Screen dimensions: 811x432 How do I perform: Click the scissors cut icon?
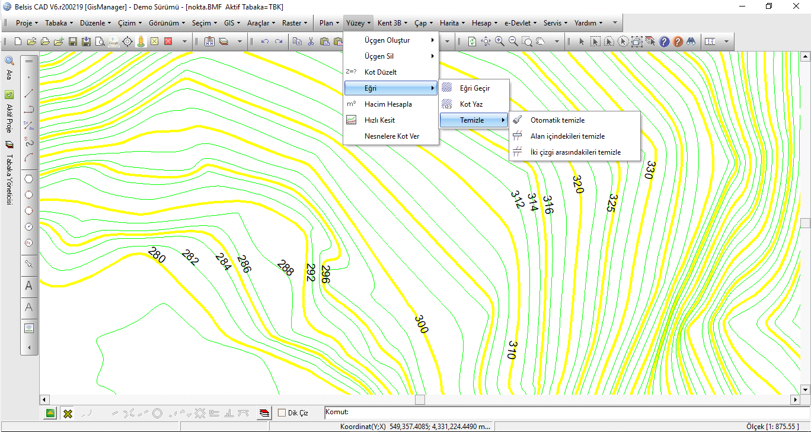pyautogui.click(x=311, y=41)
